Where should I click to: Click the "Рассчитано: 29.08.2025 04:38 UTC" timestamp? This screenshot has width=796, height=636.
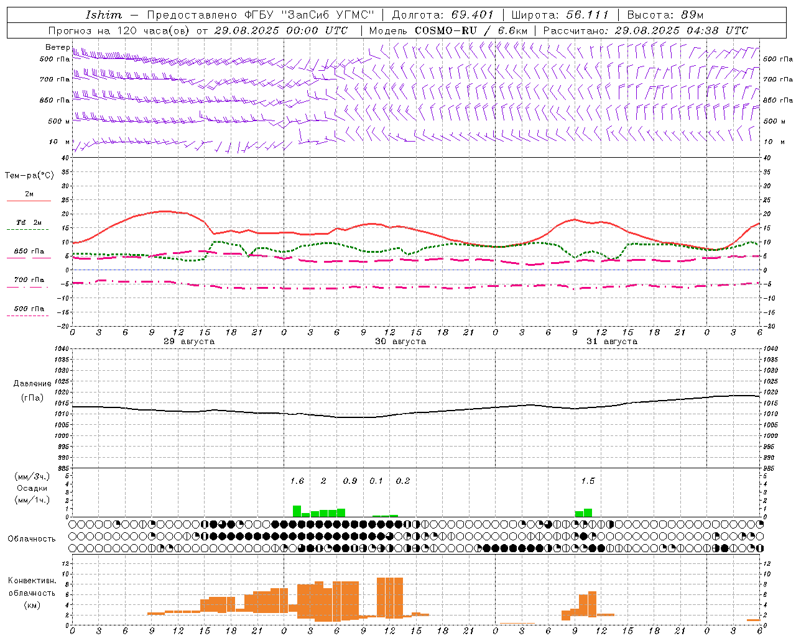pyautogui.click(x=646, y=30)
